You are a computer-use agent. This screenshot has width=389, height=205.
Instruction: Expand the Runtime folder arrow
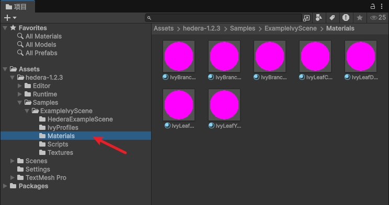pyautogui.click(x=19, y=94)
